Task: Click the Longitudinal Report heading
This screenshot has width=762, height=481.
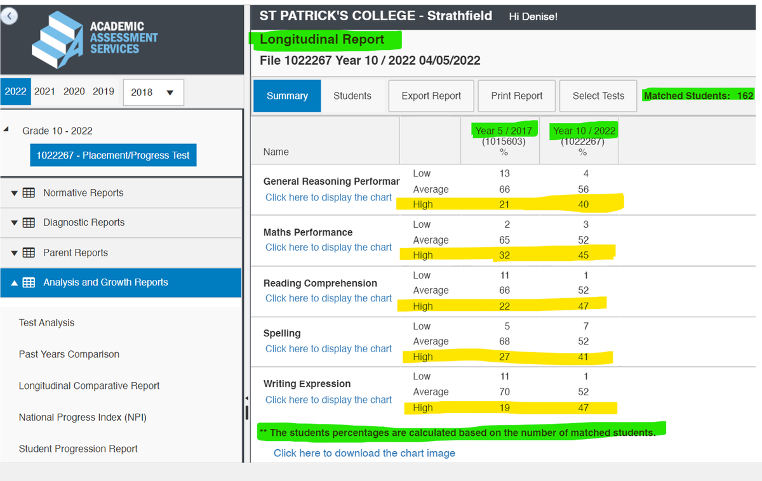Action: coord(322,39)
